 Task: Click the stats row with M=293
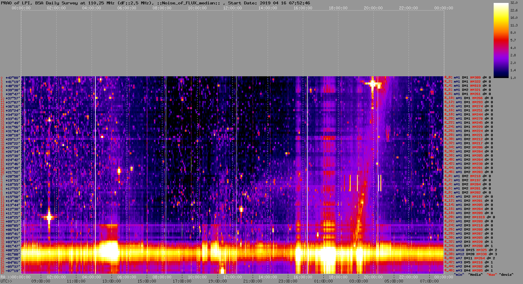tap(469, 102)
